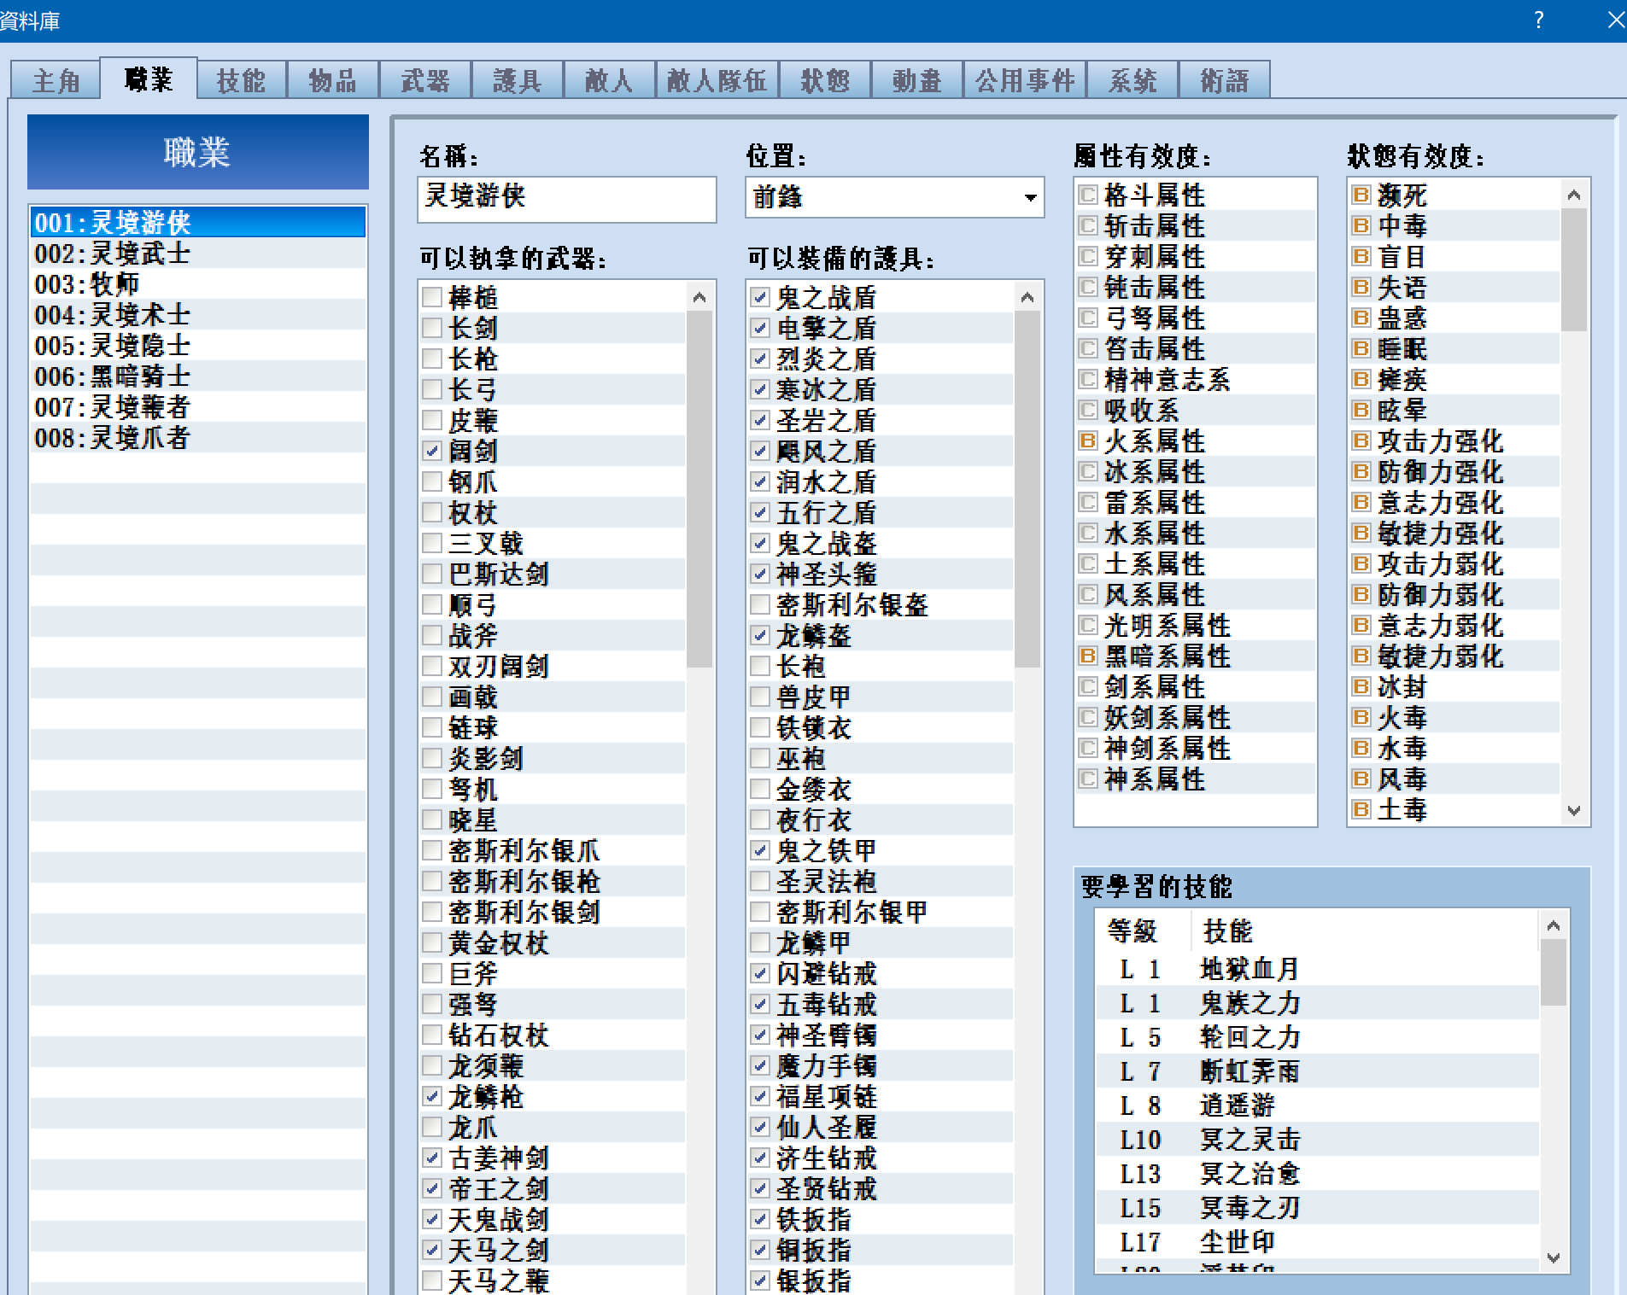Click the B rank icon for 火系属性
The width and height of the screenshot is (1627, 1295).
pyautogui.click(x=1087, y=440)
